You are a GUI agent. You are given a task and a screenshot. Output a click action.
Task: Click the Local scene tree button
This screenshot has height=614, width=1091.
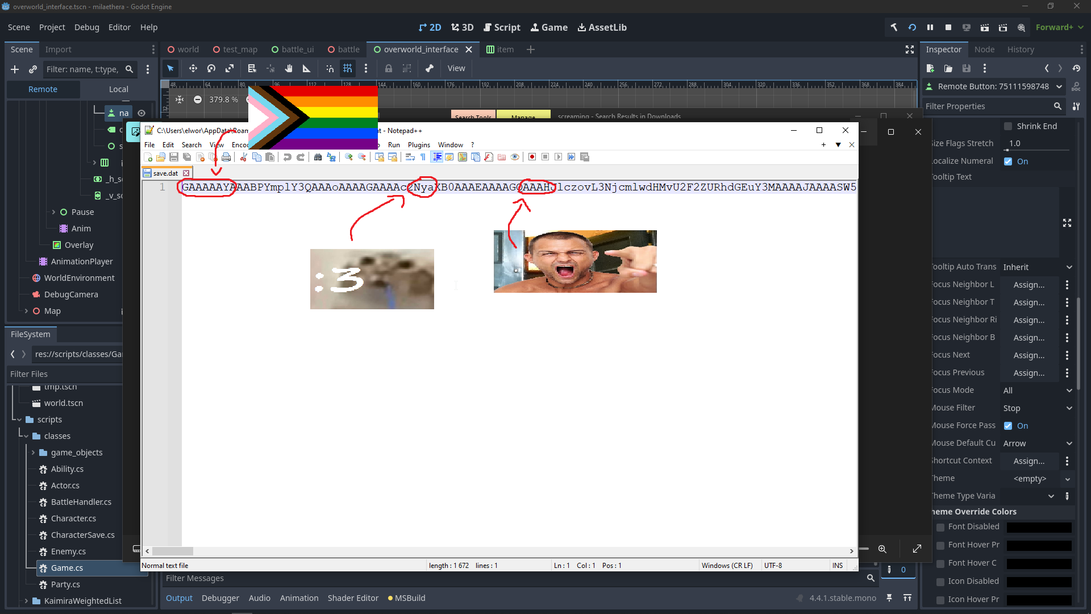coord(118,89)
